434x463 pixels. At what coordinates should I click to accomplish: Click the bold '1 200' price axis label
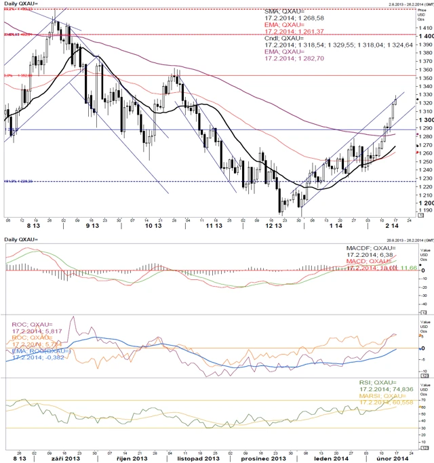[x=426, y=203]
